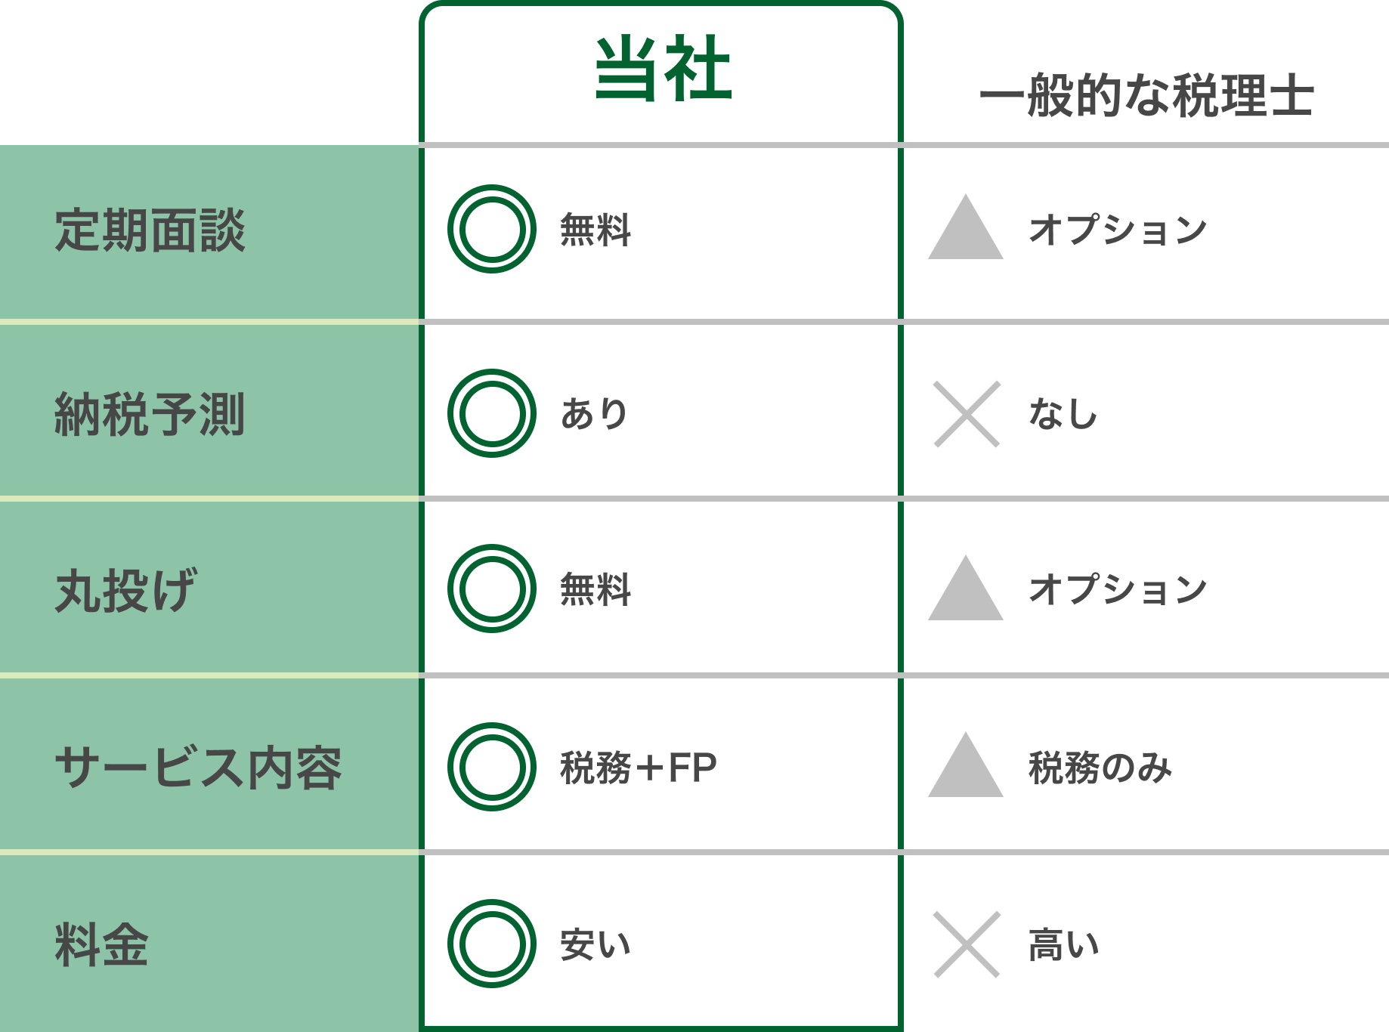Click the 納税予測 row label
Image resolution: width=1389 pixels, height=1032 pixels.
click(150, 415)
